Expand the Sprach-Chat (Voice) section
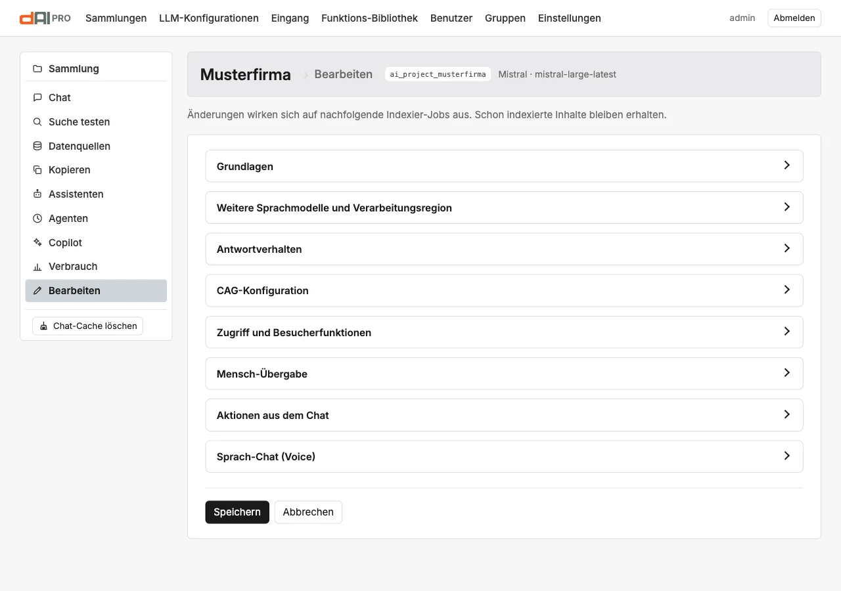Screen dimensions: 841x591 tap(504, 456)
